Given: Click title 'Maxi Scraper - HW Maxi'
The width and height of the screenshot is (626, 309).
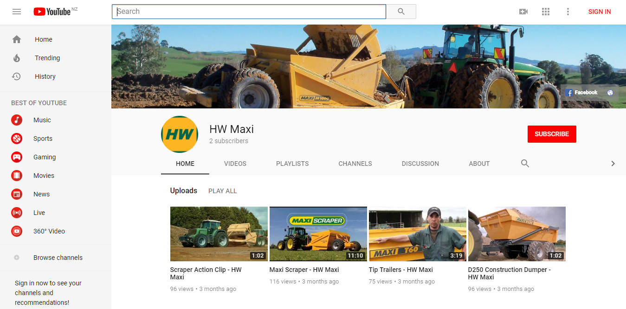Looking at the screenshot, I should coord(304,270).
